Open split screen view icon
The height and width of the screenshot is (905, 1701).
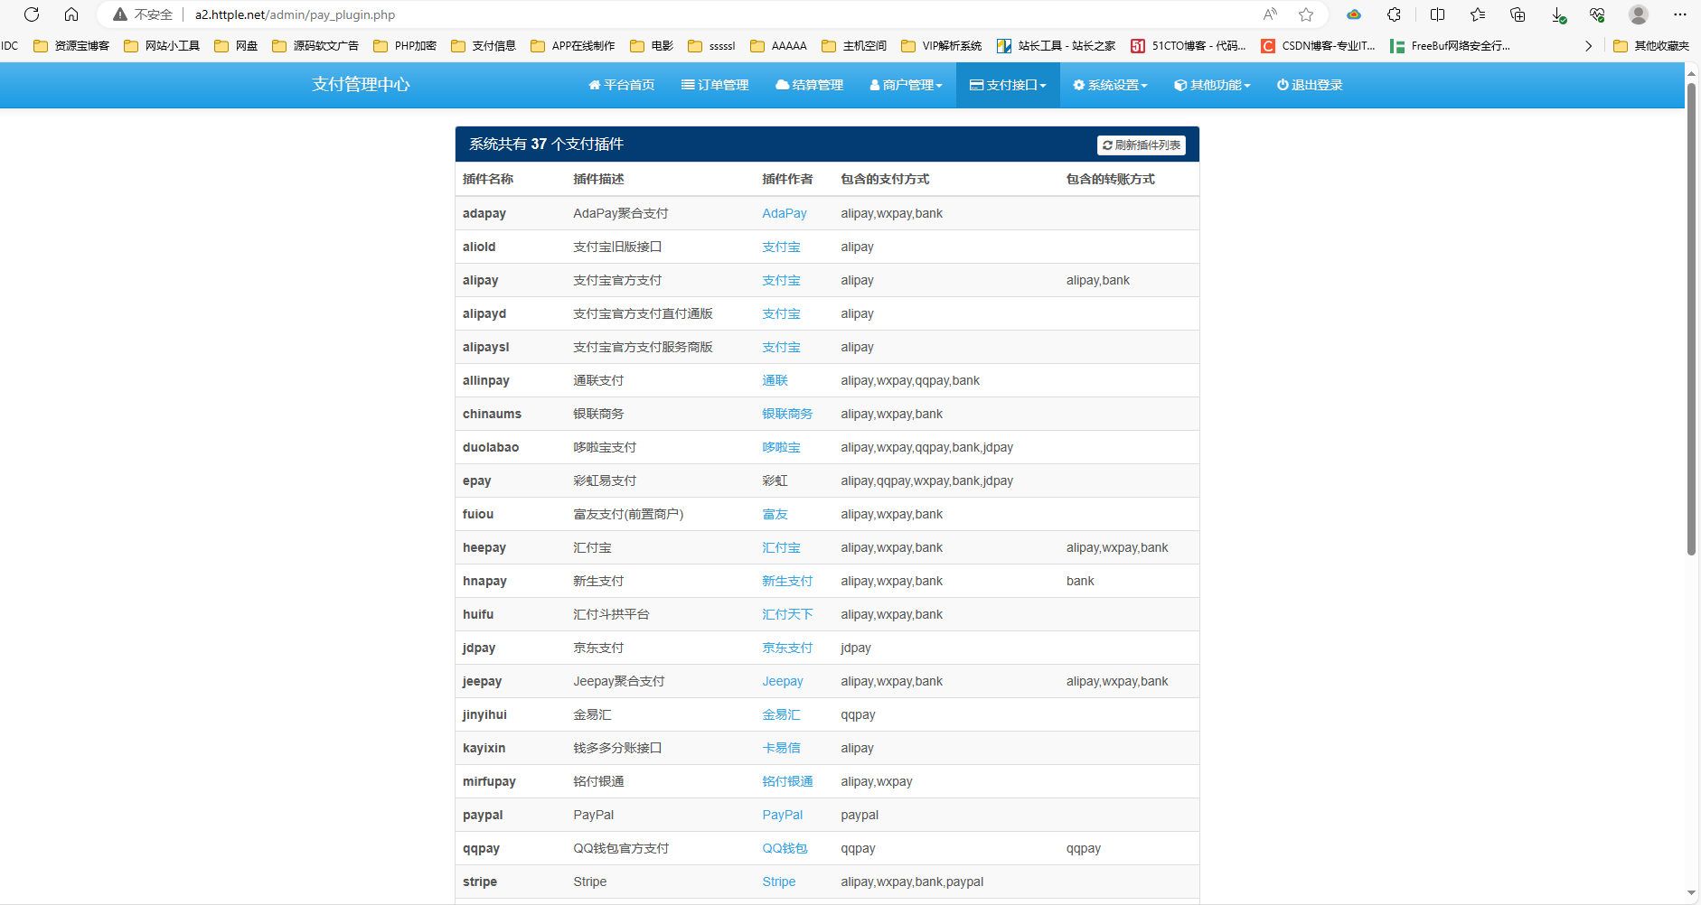(1437, 14)
